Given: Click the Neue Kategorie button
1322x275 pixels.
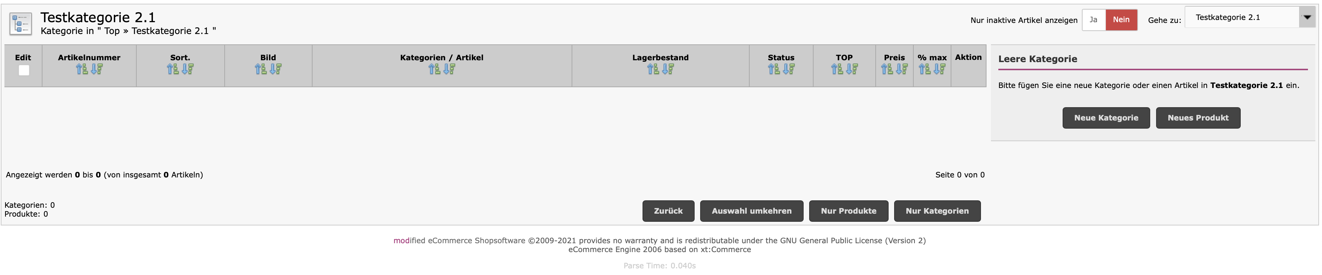Looking at the screenshot, I should tap(1106, 118).
